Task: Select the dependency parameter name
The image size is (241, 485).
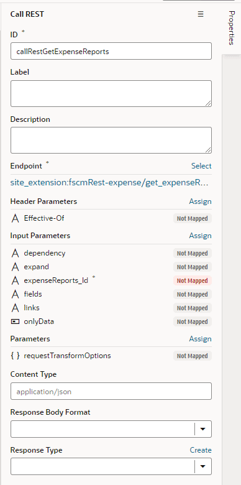Action: pos(45,253)
